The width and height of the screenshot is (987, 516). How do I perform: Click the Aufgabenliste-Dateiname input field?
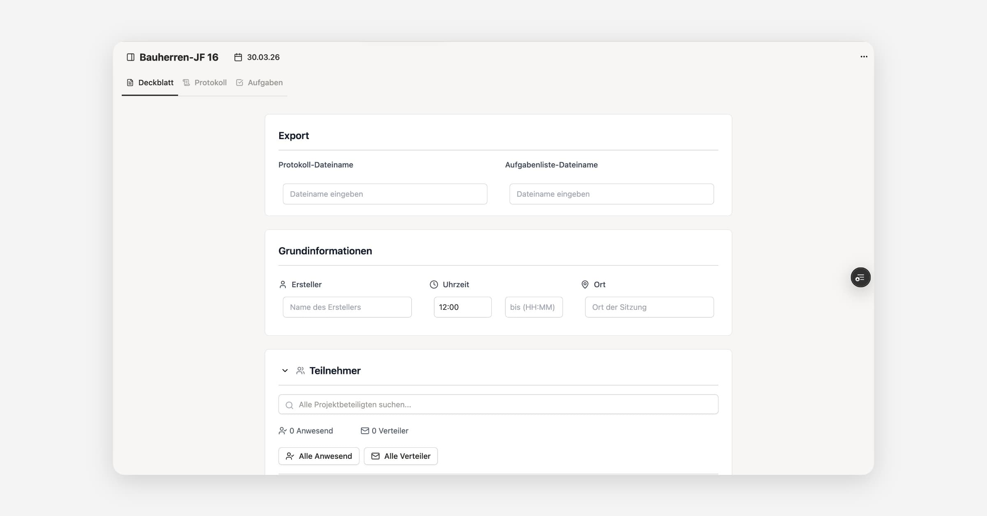coord(612,194)
